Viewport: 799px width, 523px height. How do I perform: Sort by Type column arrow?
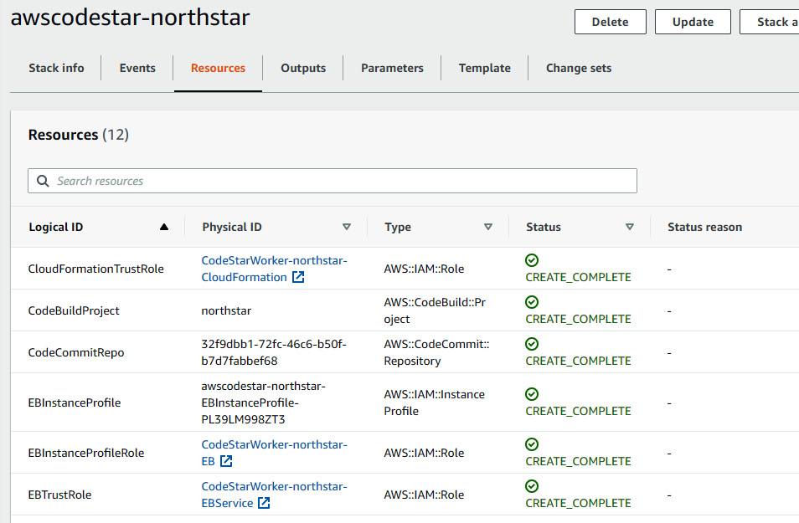point(488,227)
